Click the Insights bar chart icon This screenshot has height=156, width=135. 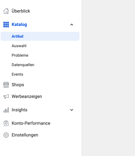click(x=6, y=110)
